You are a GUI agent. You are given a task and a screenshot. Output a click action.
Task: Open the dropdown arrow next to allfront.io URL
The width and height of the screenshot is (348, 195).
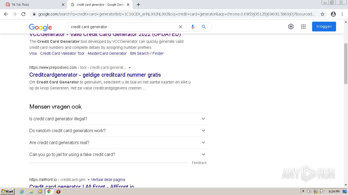pyautogui.click(x=88, y=180)
